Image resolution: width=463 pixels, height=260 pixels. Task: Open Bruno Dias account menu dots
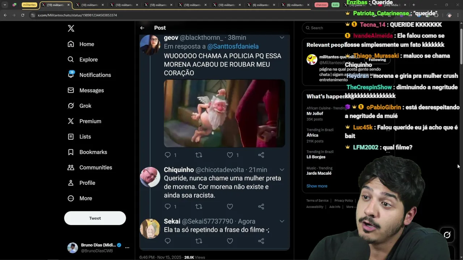(x=127, y=248)
